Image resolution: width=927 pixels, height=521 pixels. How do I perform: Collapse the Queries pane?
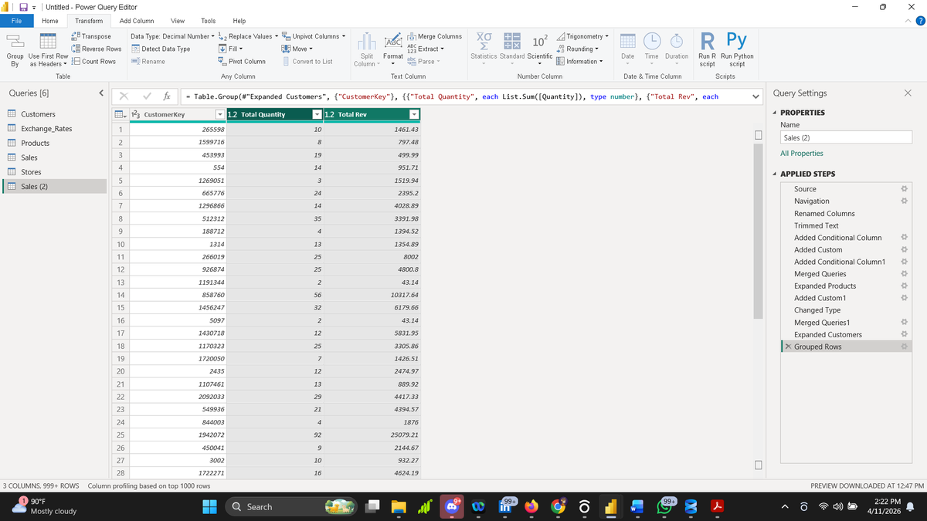point(102,93)
